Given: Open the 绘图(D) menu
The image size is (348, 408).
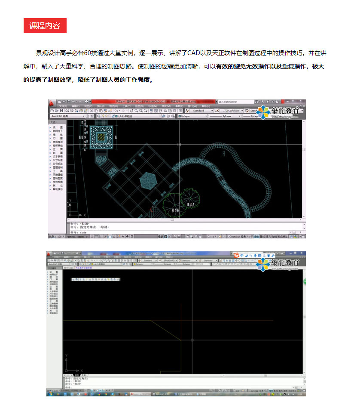Looking at the screenshot, I should click(139, 106).
